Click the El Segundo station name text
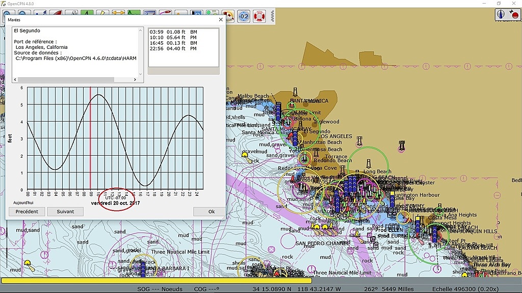Viewport: 522px width, 293px height. (x=27, y=31)
